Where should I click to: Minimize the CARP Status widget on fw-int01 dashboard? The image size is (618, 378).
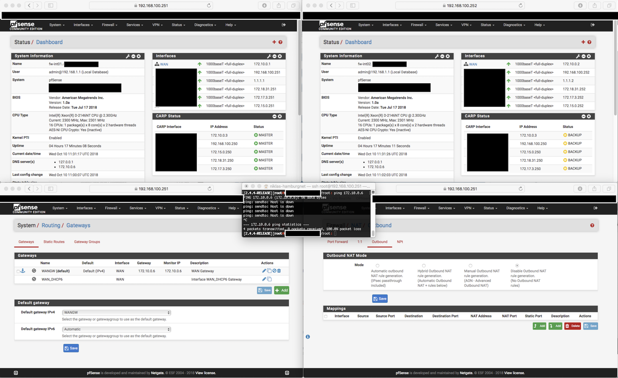pos(274,116)
